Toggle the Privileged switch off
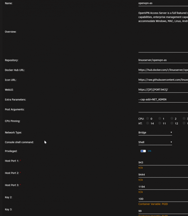 coord(143,151)
